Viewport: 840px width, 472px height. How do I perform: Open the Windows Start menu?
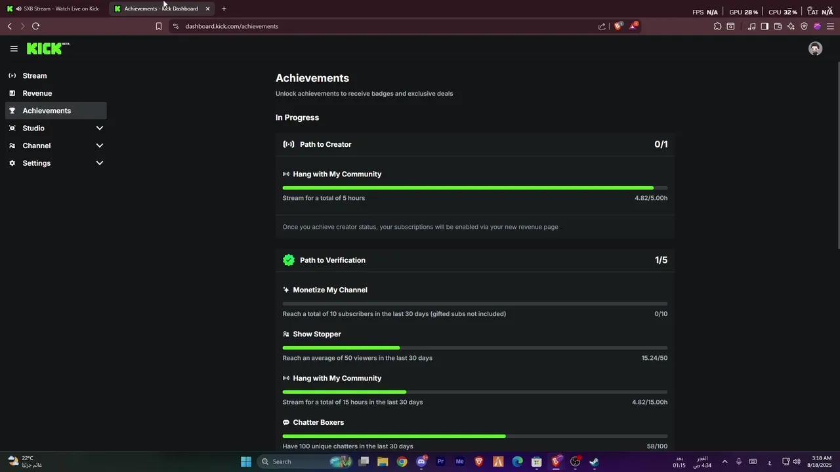point(246,462)
